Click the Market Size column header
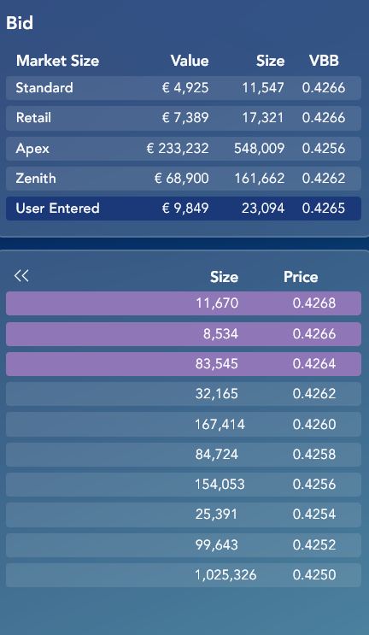This screenshot has height=635, width=369. click(57, 62)
